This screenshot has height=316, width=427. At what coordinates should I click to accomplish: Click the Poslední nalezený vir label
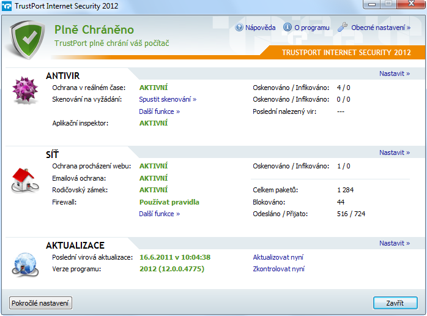click(x=284, y=111)
